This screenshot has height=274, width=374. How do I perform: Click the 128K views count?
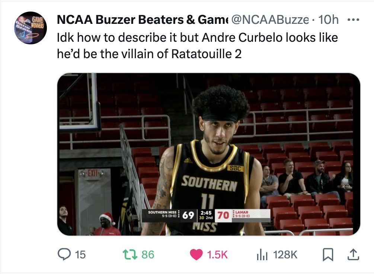pyautogui.click(x=285, y=255)
